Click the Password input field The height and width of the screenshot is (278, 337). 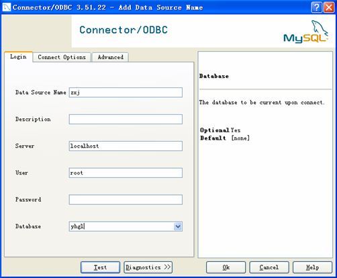point(126,199)
